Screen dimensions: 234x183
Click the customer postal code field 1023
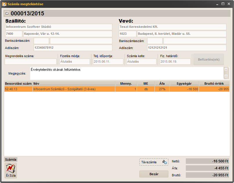pos(127,34)
